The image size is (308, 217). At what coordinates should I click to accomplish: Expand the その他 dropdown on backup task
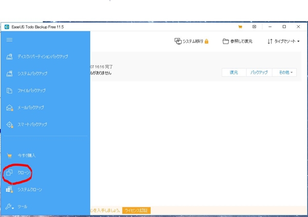(x=284, y=72)
